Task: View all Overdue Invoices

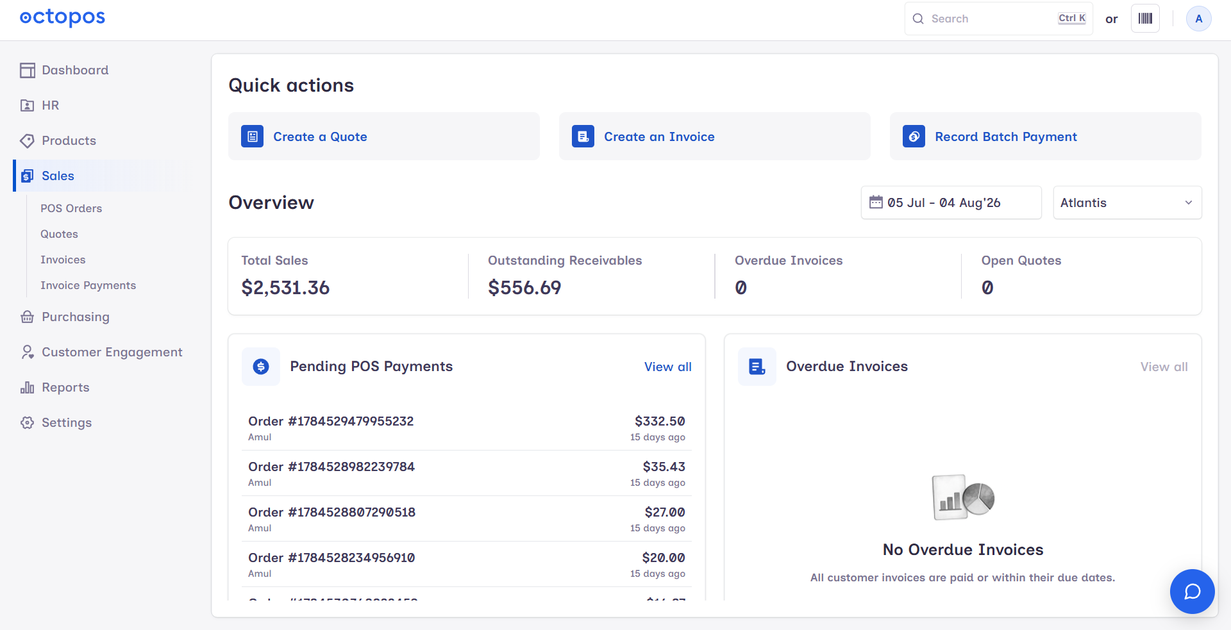Action: point(1164,367)
